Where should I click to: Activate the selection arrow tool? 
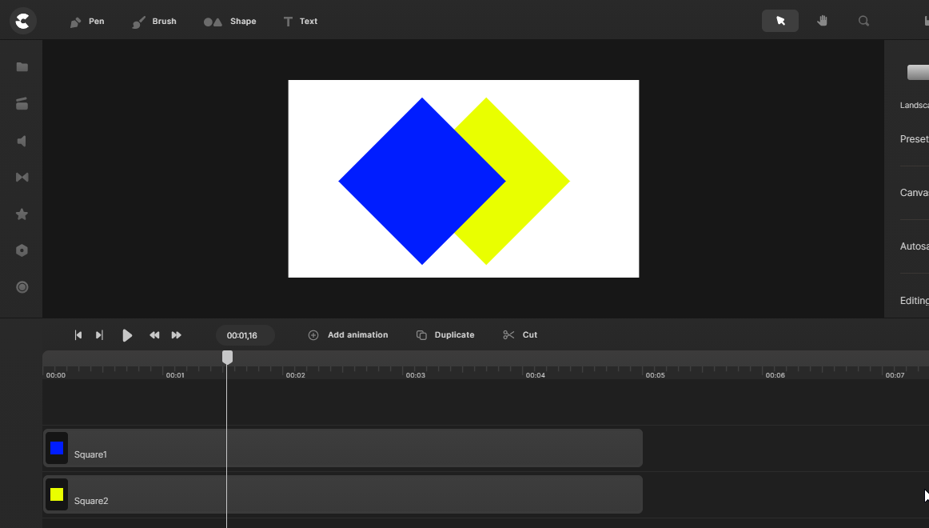tap(780, 21)
